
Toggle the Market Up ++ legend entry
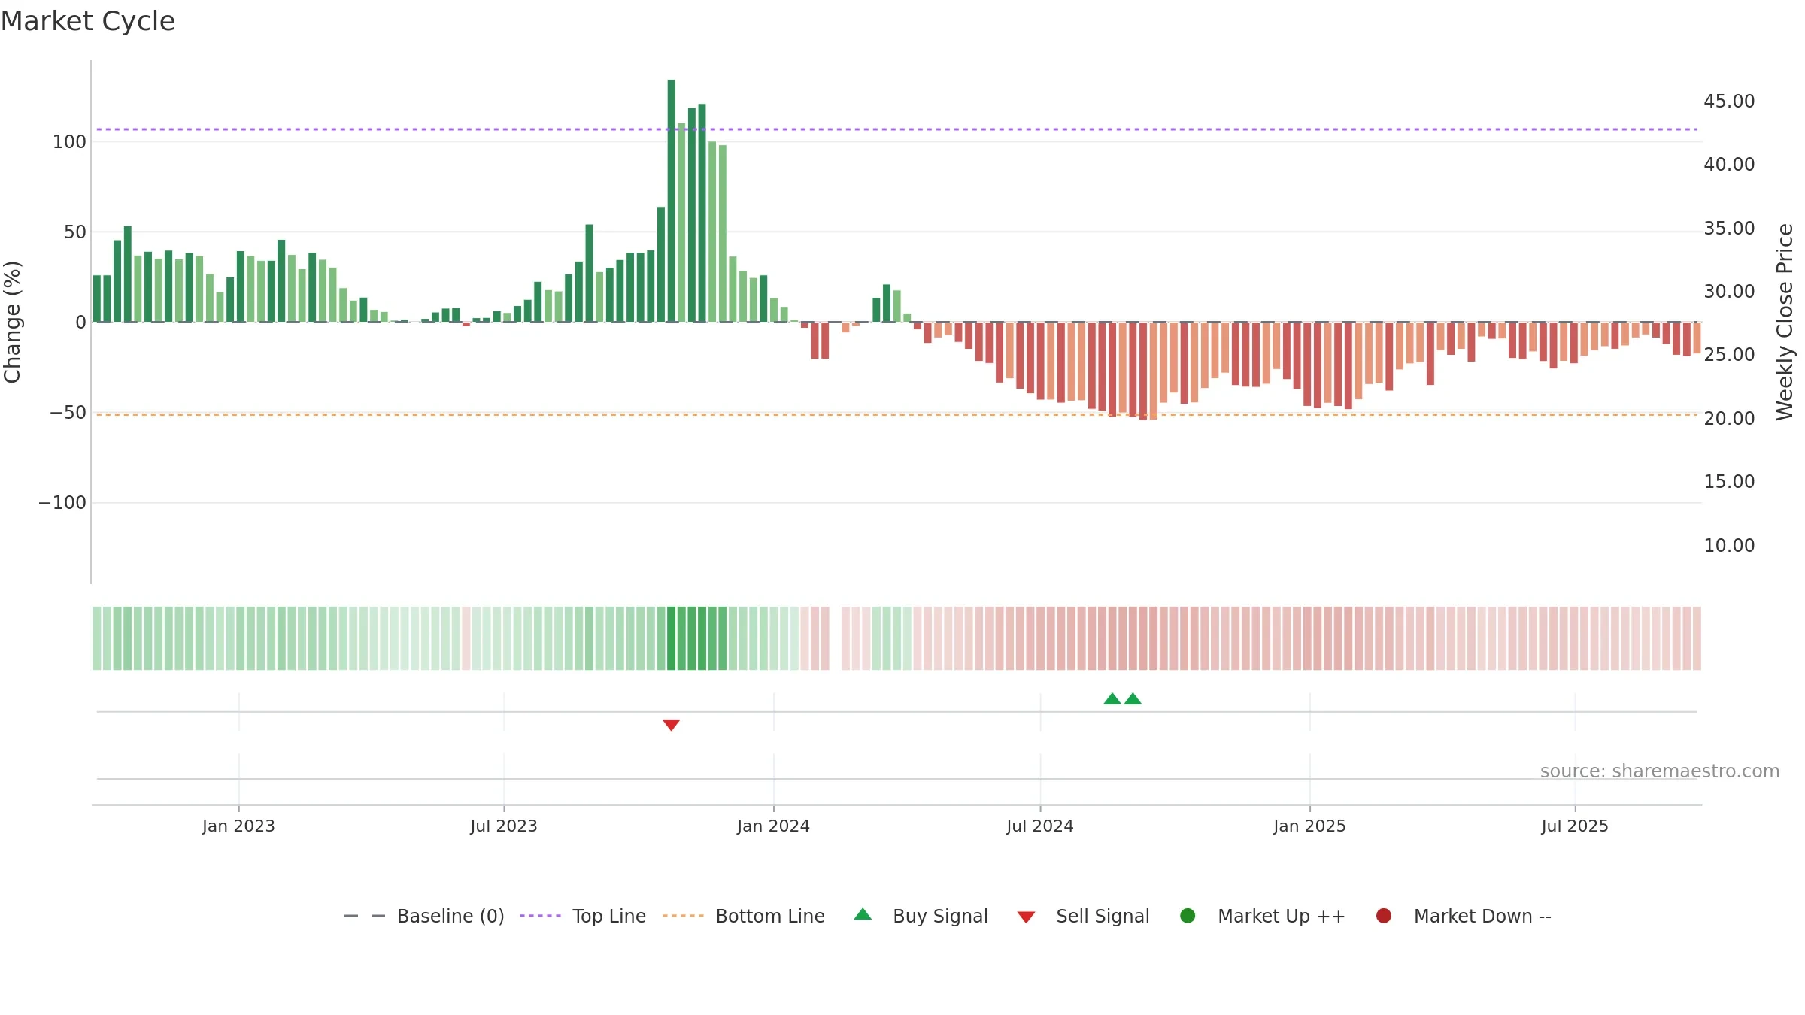1263,916
